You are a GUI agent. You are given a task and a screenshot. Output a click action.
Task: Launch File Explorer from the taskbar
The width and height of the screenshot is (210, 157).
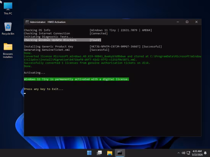(110, 153)
